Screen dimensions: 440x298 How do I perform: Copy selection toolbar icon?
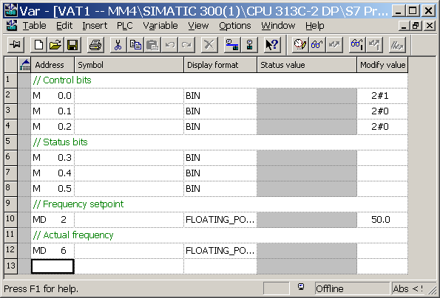click(x=135, y=45)
